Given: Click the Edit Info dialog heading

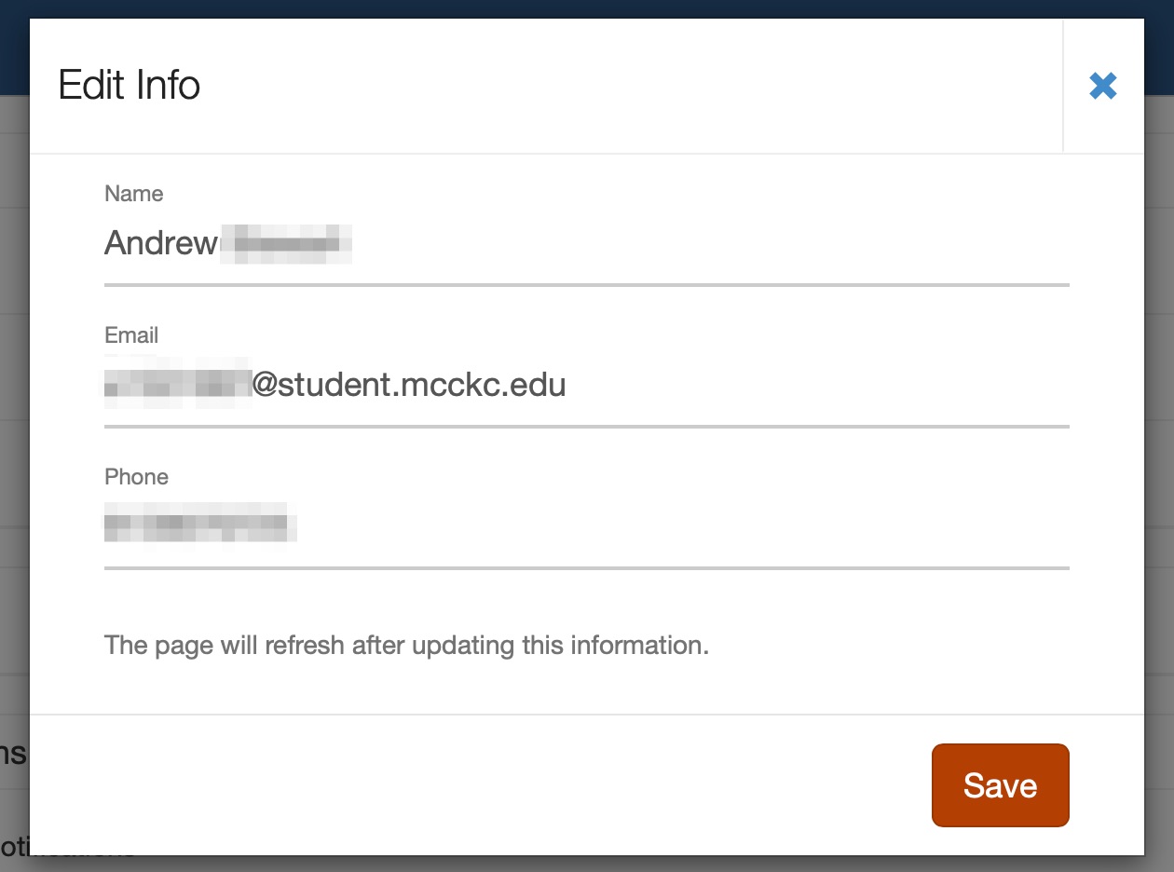Looking at the screenshot, I should 130,86.
